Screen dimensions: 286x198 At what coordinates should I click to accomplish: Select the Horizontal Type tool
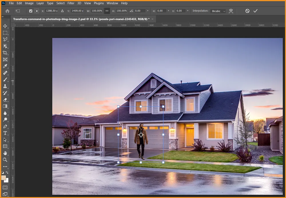pyautogui.click(x=5, y=133)
